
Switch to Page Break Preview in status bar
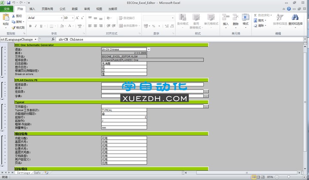coord(263,177)
